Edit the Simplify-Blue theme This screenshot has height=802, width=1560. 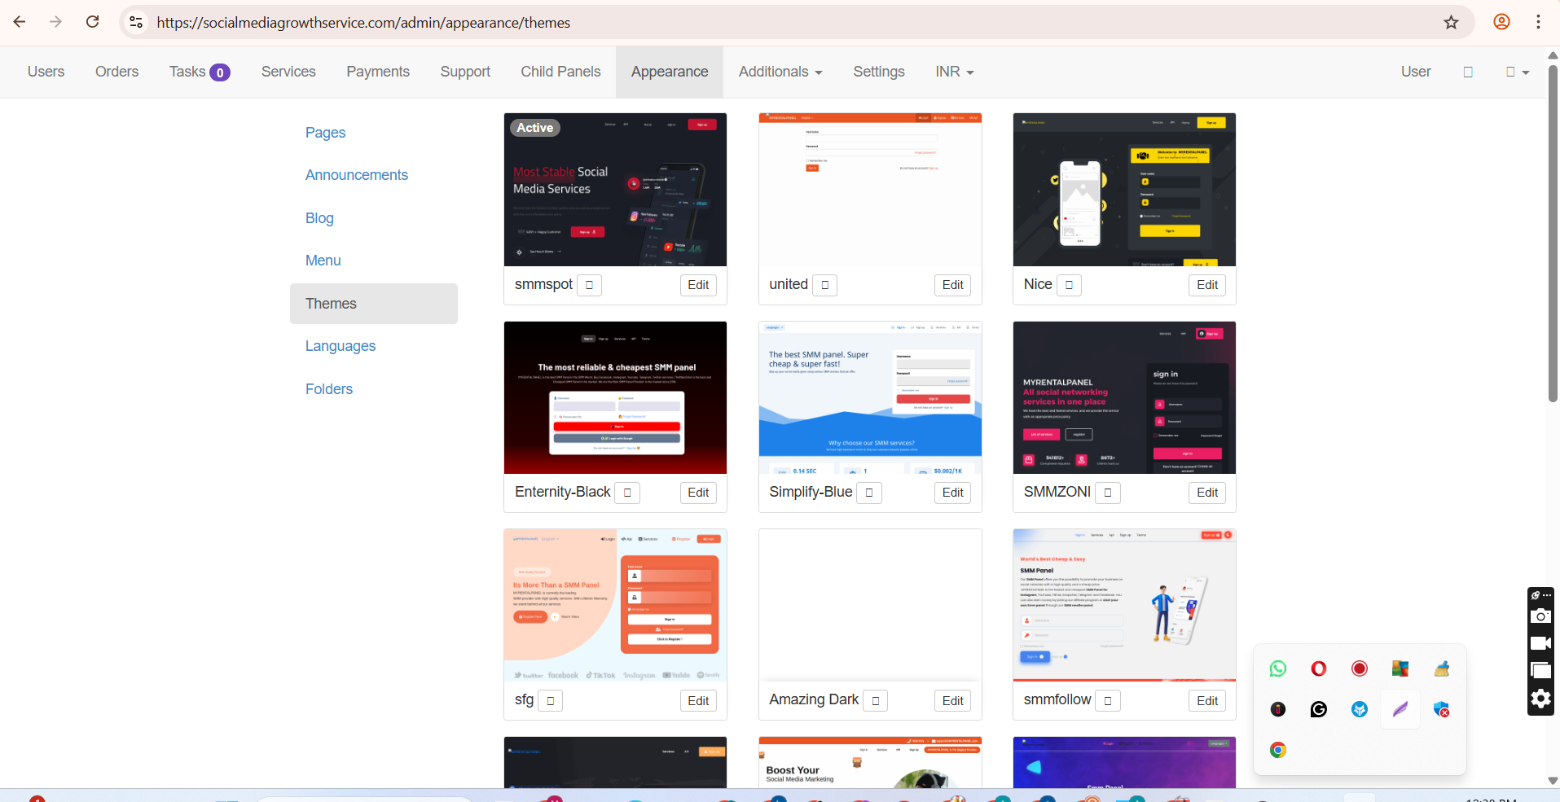(952, 493)
